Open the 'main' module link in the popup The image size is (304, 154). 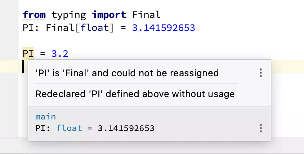pos(46,117)
